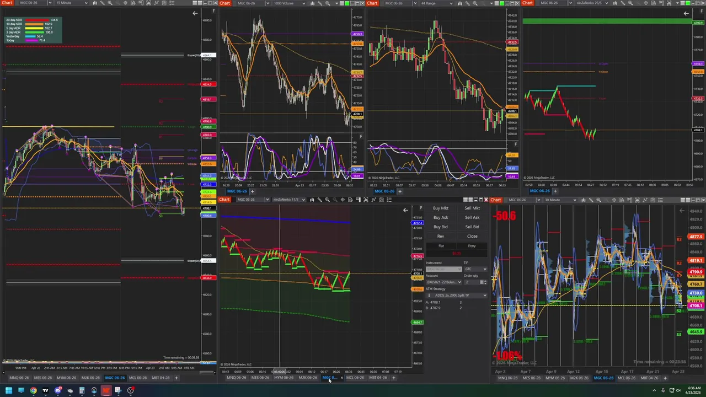Image resolution: width=706 pixels, height=397 pixels.
Task: Open Strategies icon in 15 Minute chart toolbar
Action: pyautogui.click(x=164, y=3)
